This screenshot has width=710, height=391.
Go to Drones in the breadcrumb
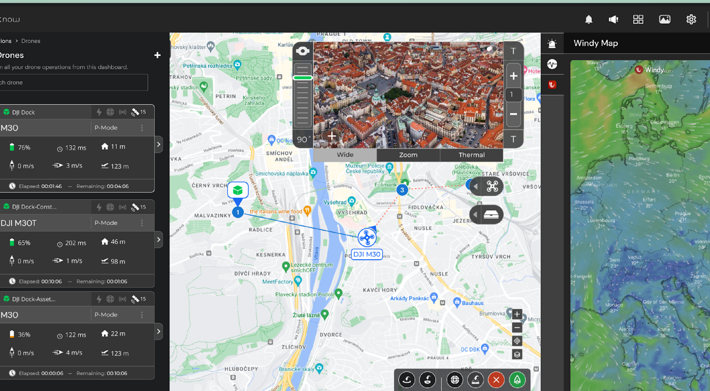pos(31,41)
